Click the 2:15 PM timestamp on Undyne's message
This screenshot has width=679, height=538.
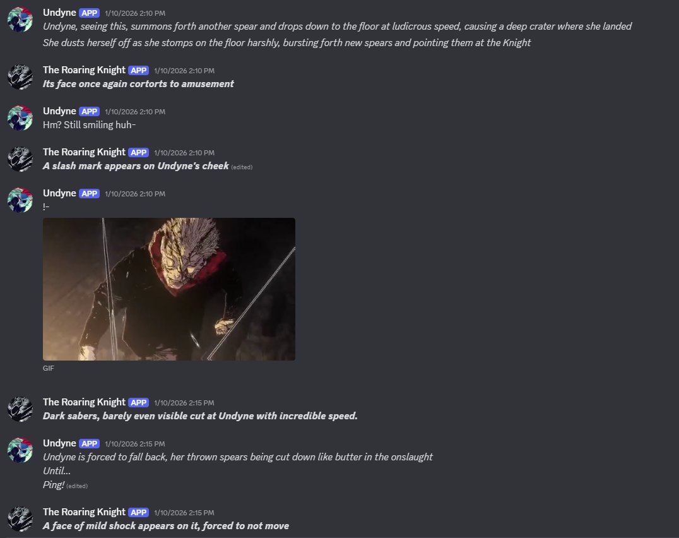134,444
